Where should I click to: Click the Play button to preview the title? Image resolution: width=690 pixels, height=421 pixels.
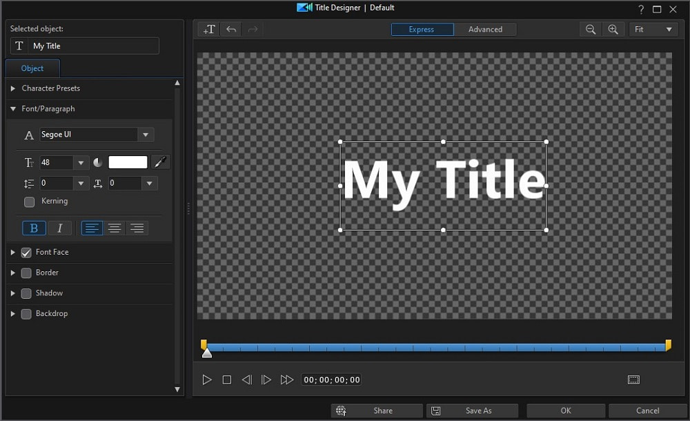coord(206,379)
